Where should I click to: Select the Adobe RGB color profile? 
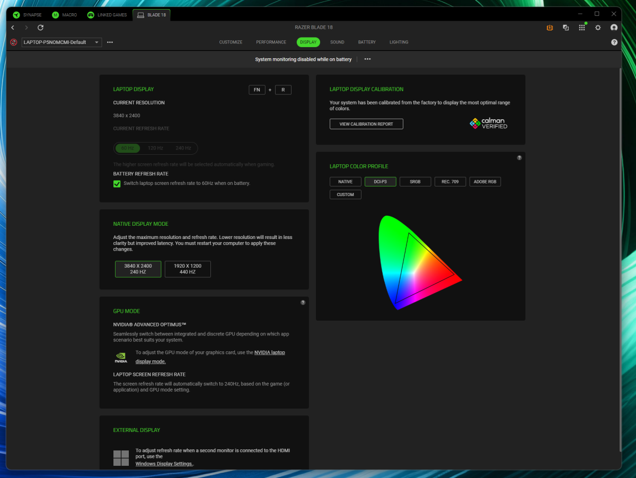click(x=485, y=182)
